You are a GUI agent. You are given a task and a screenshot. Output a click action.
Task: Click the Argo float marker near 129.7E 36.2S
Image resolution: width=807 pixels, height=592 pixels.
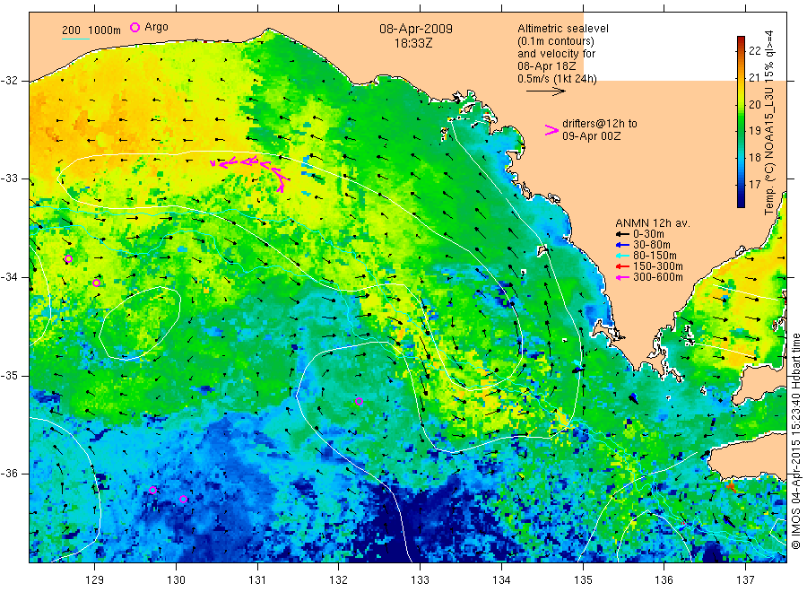tap(152, 490)
